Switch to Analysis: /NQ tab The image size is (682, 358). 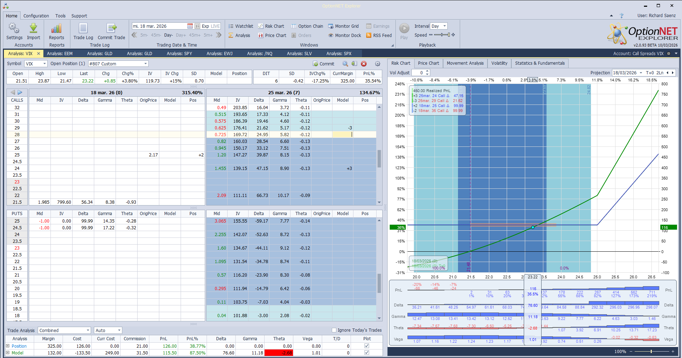260,53
